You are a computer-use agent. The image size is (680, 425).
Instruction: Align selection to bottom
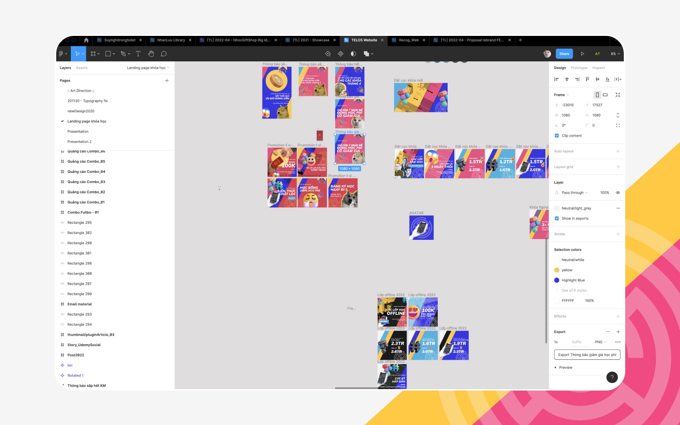pyautogui.click(x=607, y=79)
